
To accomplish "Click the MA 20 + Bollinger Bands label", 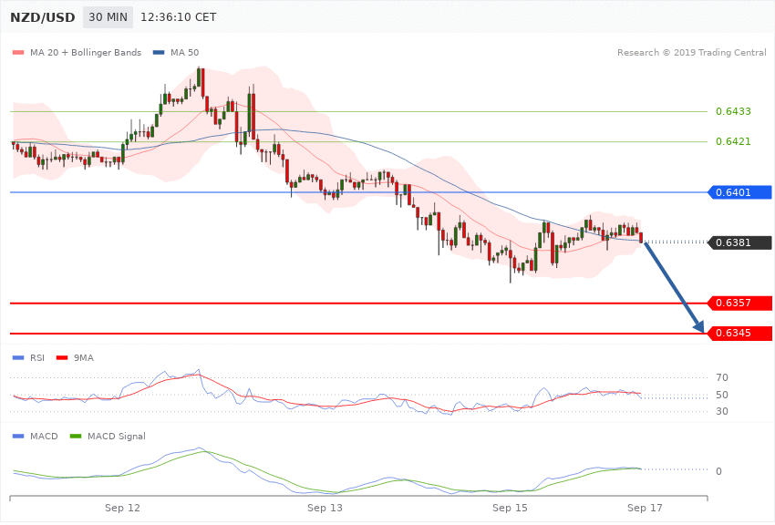I will [86, 52].
